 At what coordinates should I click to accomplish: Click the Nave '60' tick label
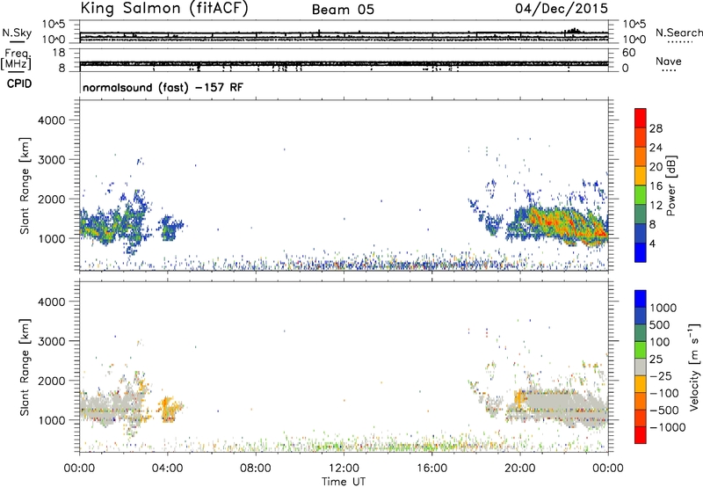pos(628,53)
